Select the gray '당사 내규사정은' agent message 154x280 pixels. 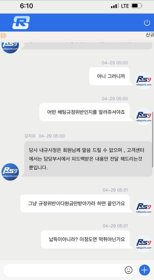[88, 159]
